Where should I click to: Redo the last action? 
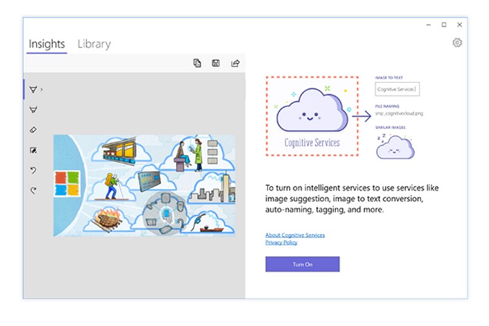(x=33, y=190)
